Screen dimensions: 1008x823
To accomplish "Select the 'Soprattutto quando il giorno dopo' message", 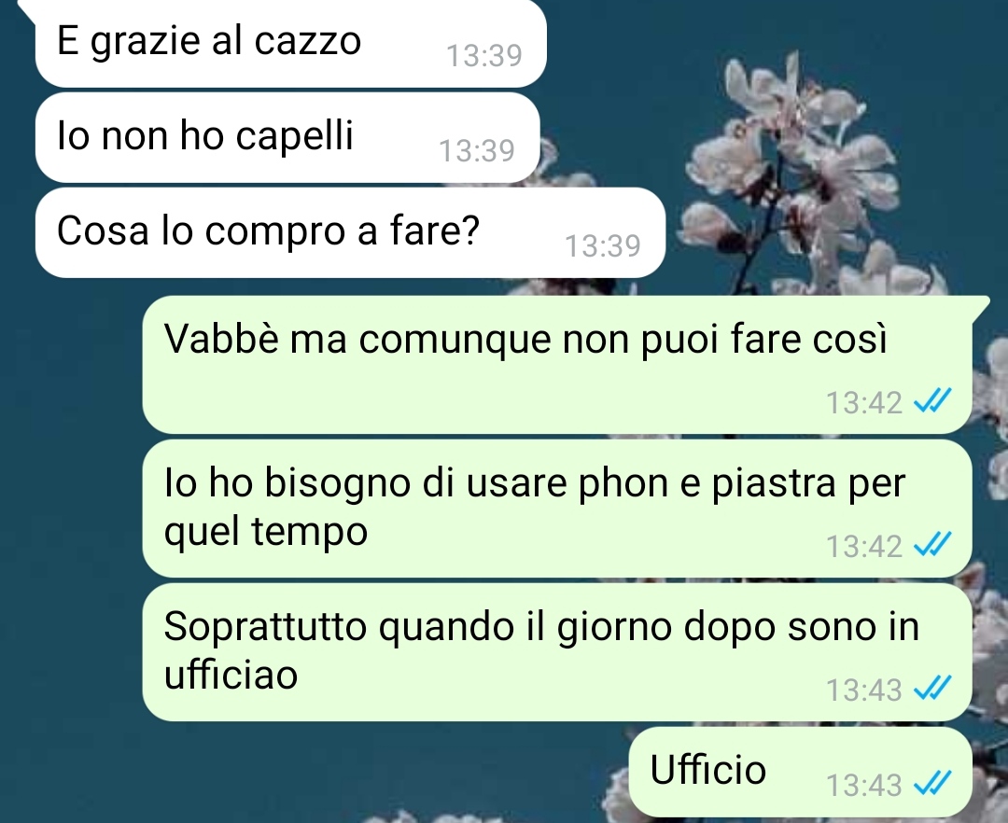I will [x=556, y=652].
